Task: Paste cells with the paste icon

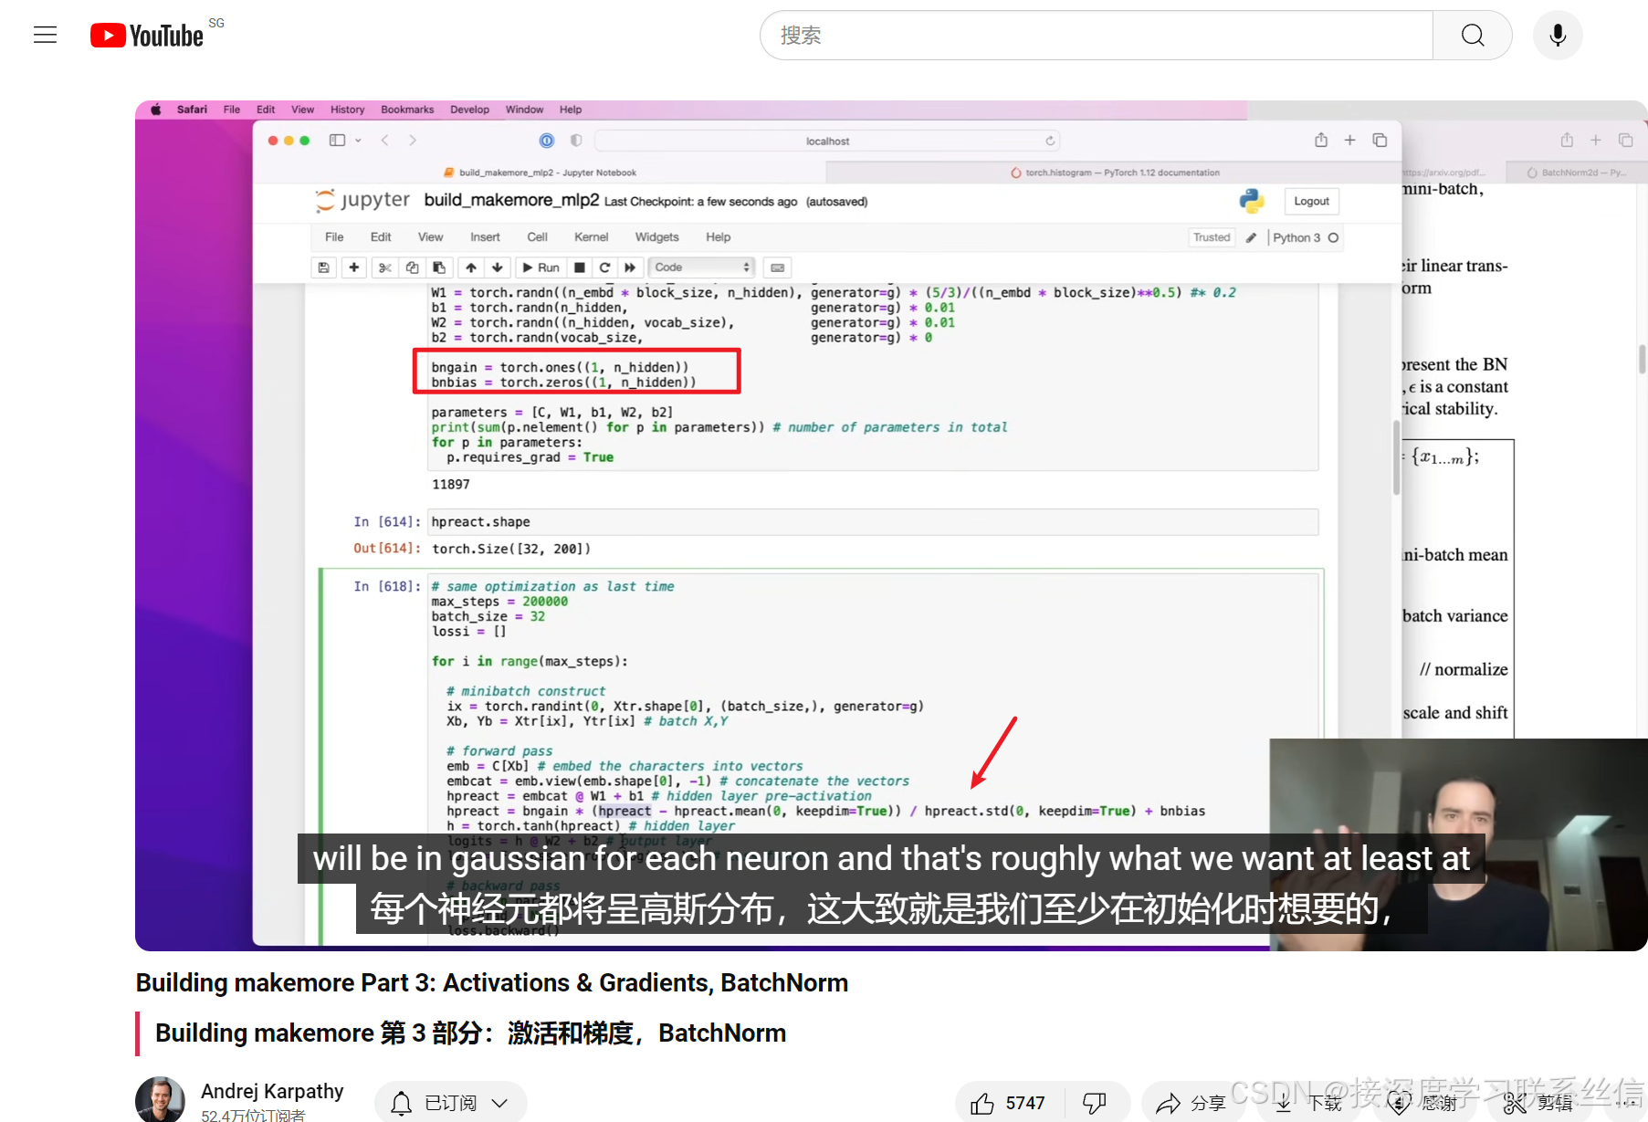Action: tap(439, 267)
